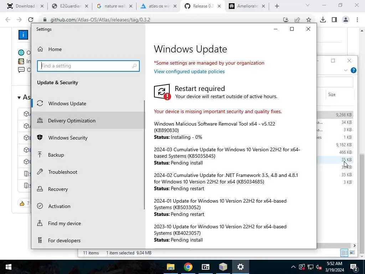
Task: Click the muted volume tray icon
Action: [x=319, y=267]
